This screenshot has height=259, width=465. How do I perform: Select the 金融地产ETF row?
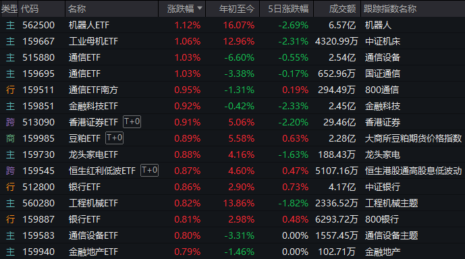tap(232, 252)
